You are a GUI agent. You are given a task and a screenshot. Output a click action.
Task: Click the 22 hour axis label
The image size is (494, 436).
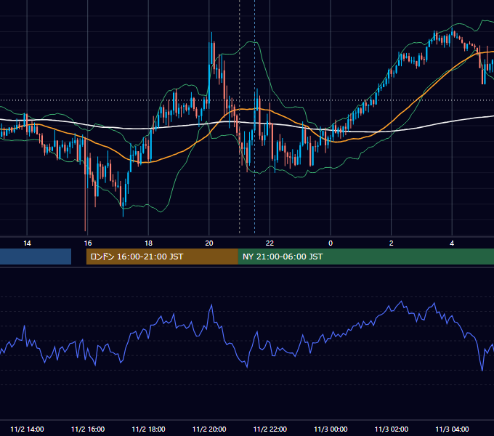pyautogui.click(x=270, y=243)
